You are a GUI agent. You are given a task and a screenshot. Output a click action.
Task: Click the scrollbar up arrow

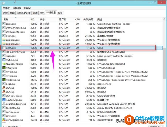tap(164, 19)
